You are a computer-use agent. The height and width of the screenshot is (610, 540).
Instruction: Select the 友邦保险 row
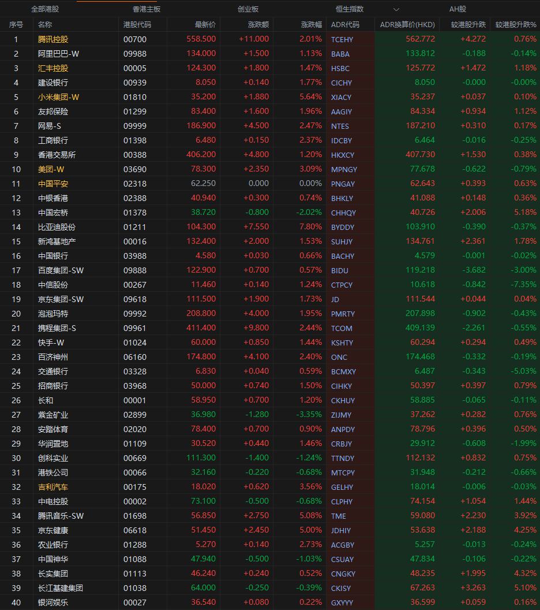270,111
